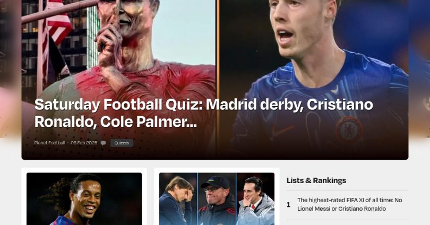
Task: Open the highest-rated FIFA XI list article
Action: [350, 204]
